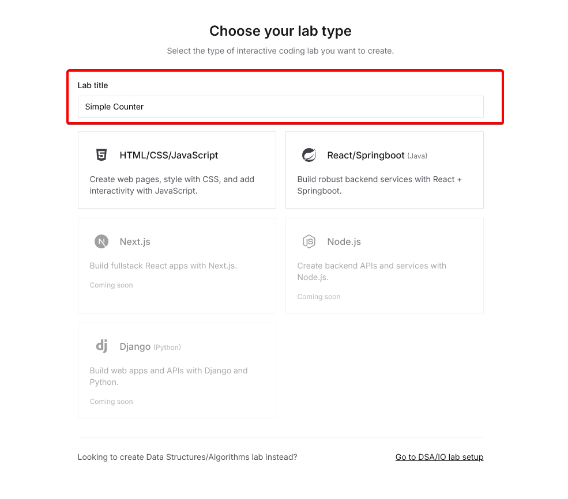Click the HTML/CSS/JavaScript card description text
The height and width of the screenshot is (499, 568).
point(172,185)
